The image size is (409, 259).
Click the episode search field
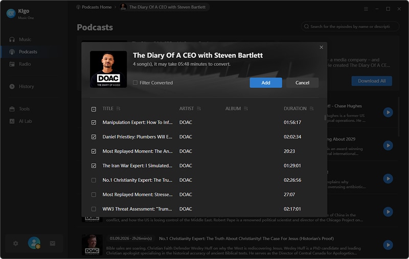pyautogui.click(x=350, y=27)
